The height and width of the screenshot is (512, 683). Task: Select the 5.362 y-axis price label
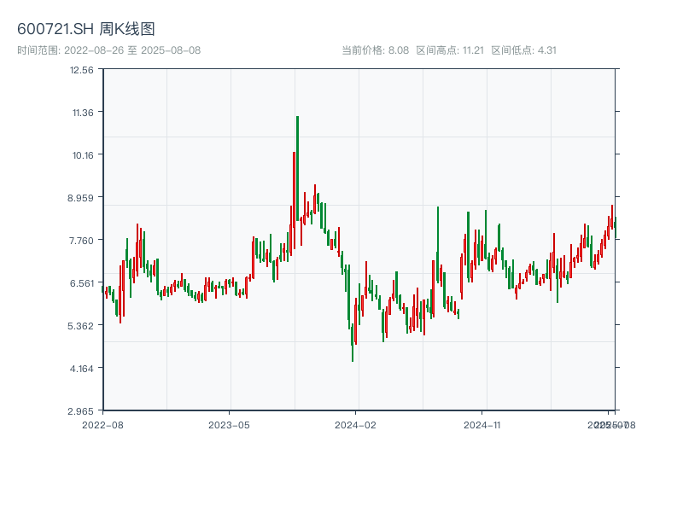coord(82,326)
